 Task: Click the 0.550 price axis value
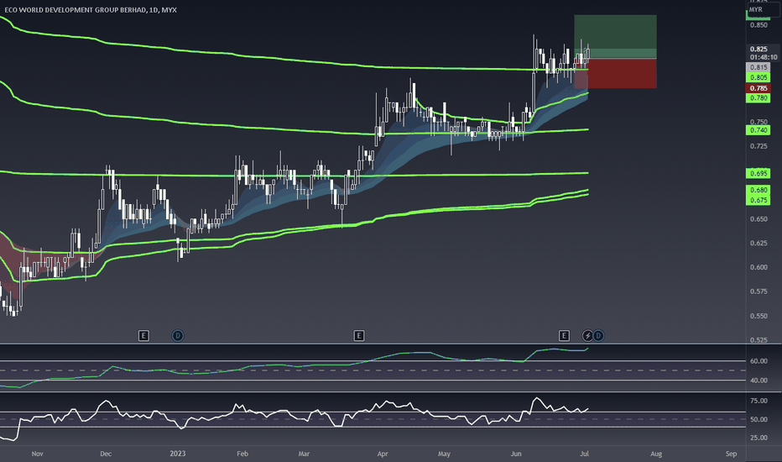tap(759, 316)
